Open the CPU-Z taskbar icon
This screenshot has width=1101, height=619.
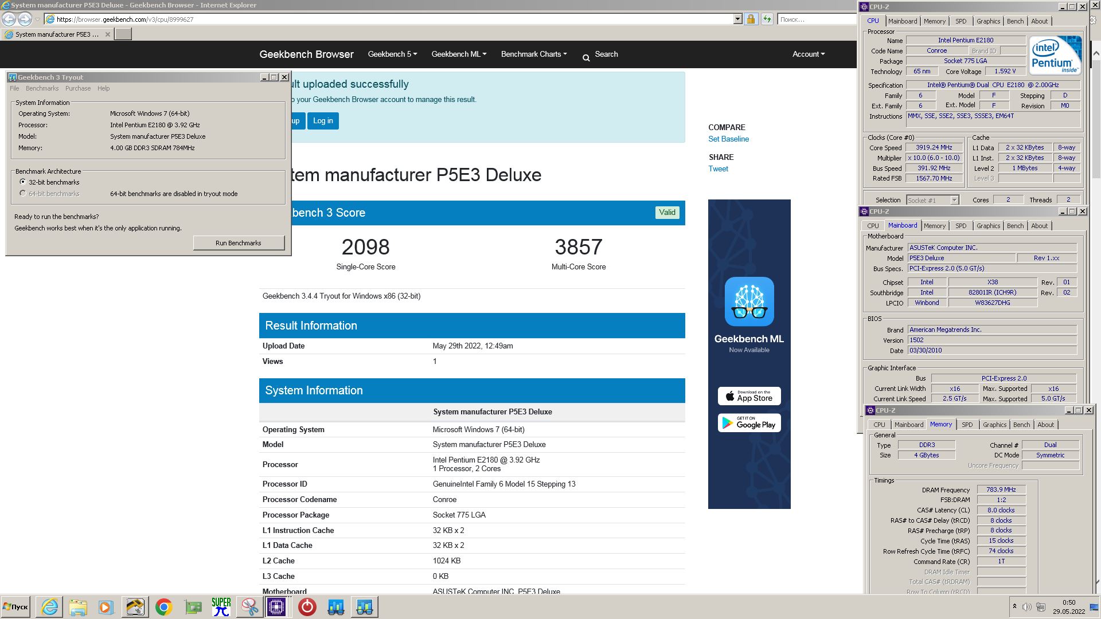pos(277,607)
